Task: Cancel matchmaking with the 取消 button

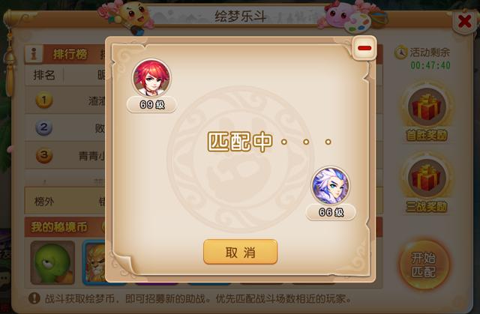Action: 240,252
